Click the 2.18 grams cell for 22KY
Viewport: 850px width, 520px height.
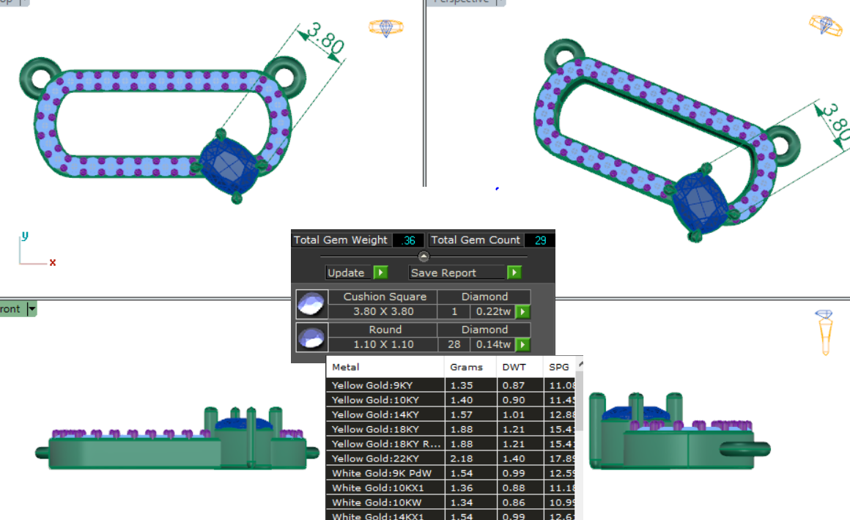tap(470, 458)
